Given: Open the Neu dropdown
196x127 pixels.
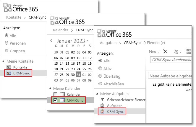Looking at the screenshot, I should coord(154,52).
